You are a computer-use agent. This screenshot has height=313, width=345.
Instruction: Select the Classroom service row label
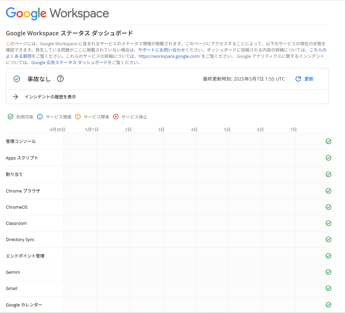pos(16,223)
